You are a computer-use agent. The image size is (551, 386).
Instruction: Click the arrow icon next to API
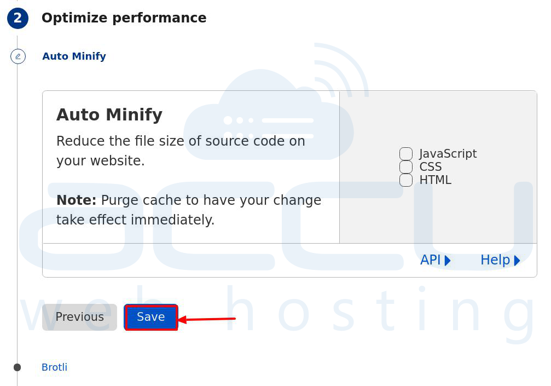tap(448, 261)
